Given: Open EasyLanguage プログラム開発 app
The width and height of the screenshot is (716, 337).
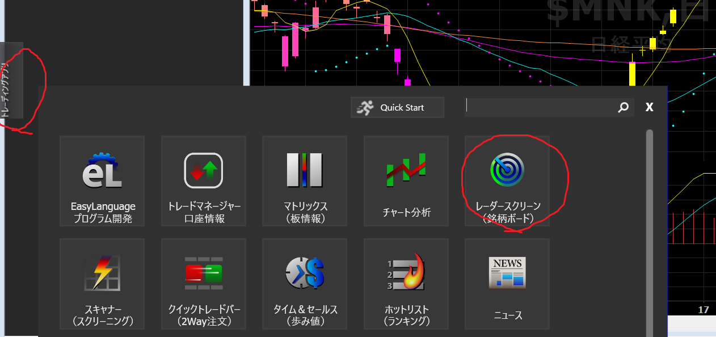Looking at the screenshot, I should (102, 181).
